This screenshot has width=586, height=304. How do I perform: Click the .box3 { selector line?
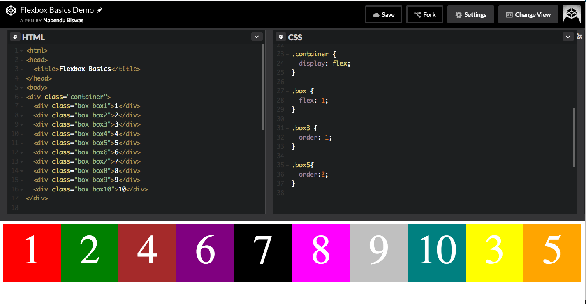pos(304,128)
